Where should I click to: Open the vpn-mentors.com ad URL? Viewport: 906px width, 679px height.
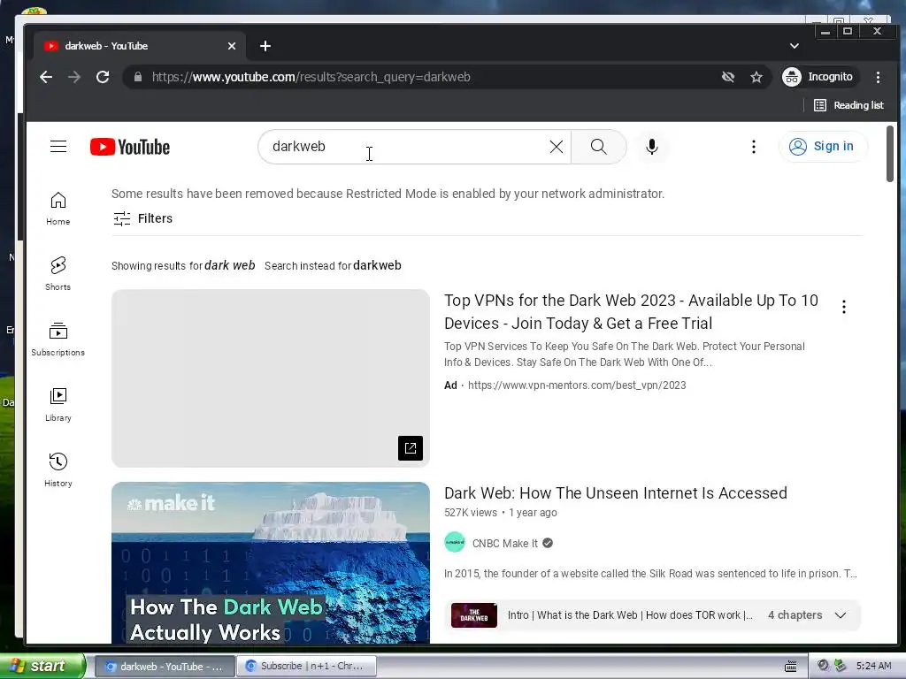pyautogui.click(x=577, y=385)
